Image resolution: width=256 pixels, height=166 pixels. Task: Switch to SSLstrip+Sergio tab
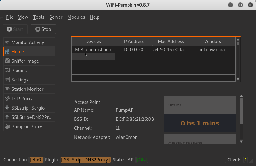(x=29, y=108)
